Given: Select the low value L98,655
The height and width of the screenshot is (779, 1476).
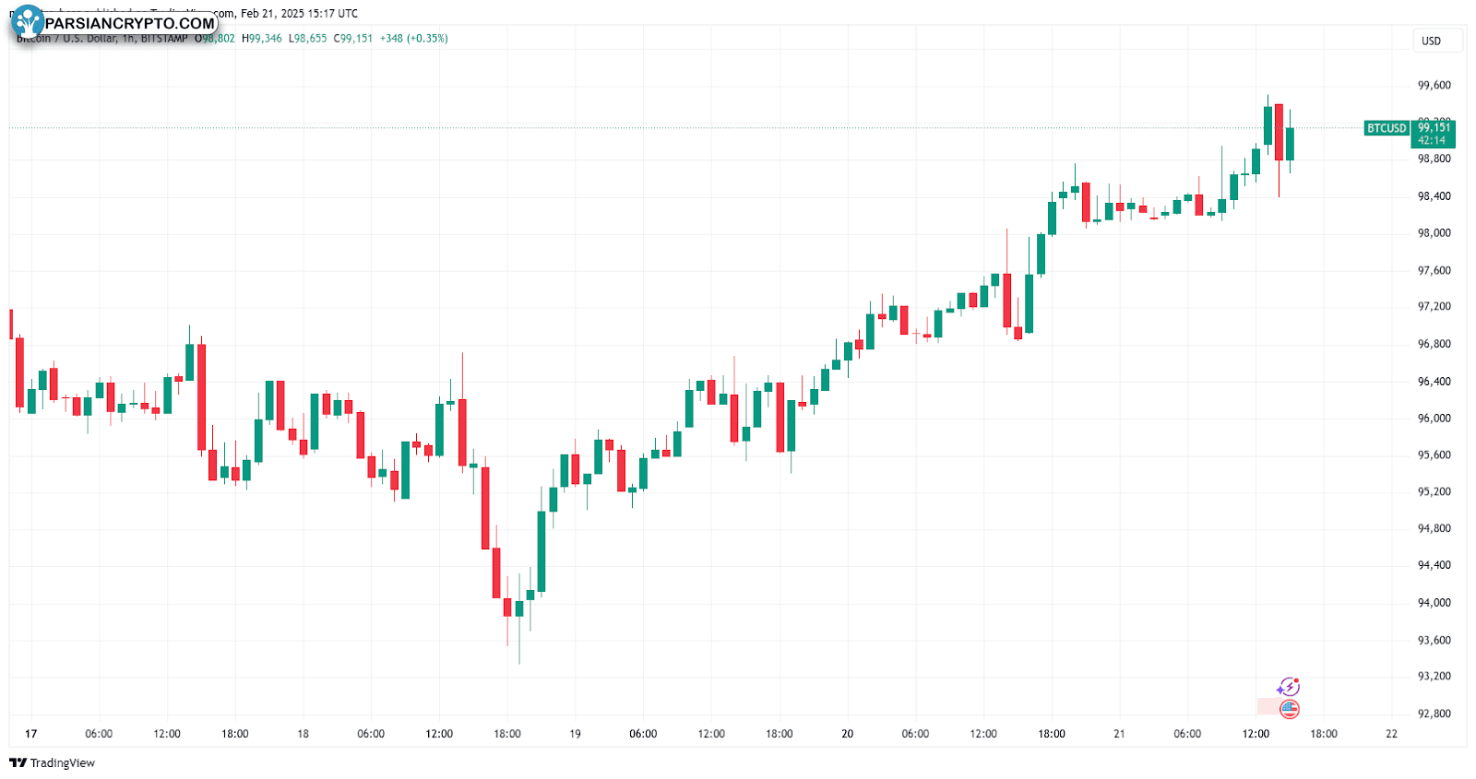Looking at the screenshot, I should tap(308, 39).
